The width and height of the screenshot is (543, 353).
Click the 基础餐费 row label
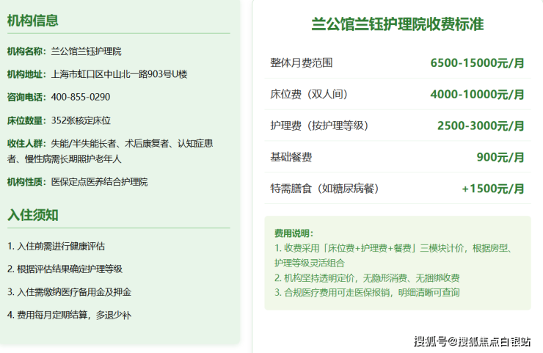[291, 157]
